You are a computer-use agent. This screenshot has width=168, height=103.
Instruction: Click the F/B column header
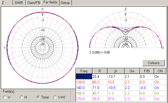click(x=147, y=71)
